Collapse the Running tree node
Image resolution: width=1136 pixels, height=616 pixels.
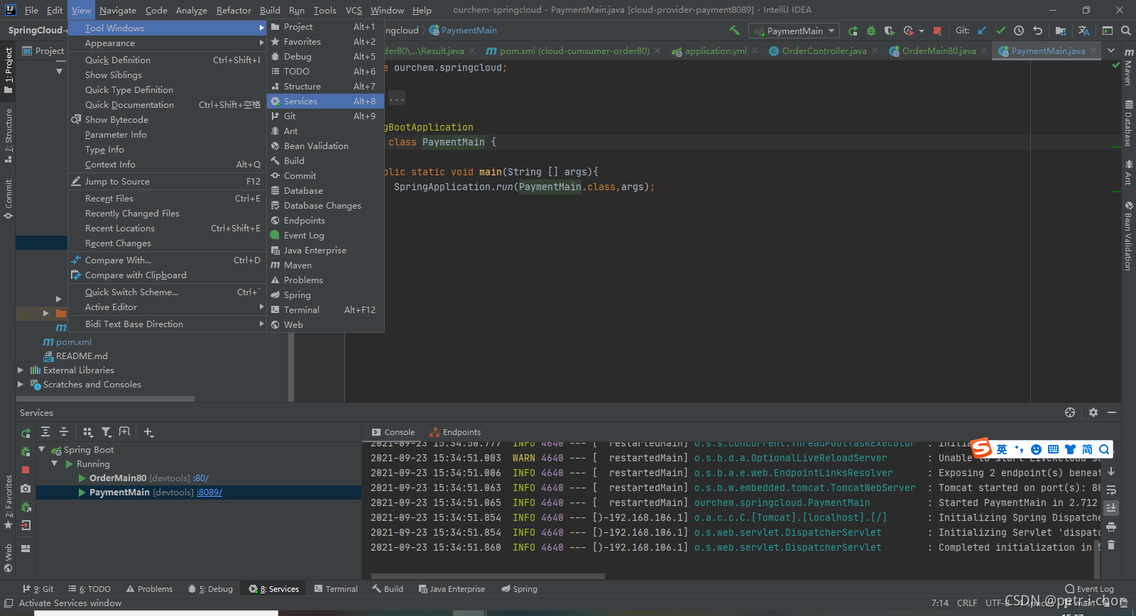pos(55,463)
